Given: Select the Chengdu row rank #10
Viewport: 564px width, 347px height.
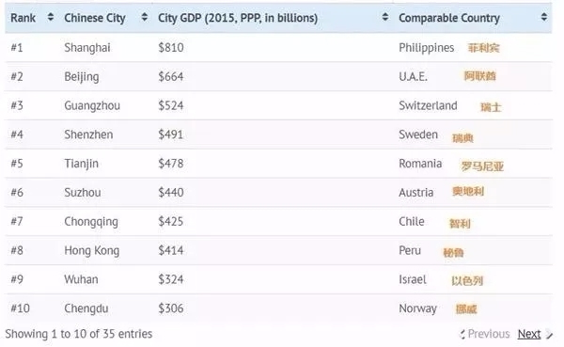Looking at the screenshot, I should click(x=20, y=308).
